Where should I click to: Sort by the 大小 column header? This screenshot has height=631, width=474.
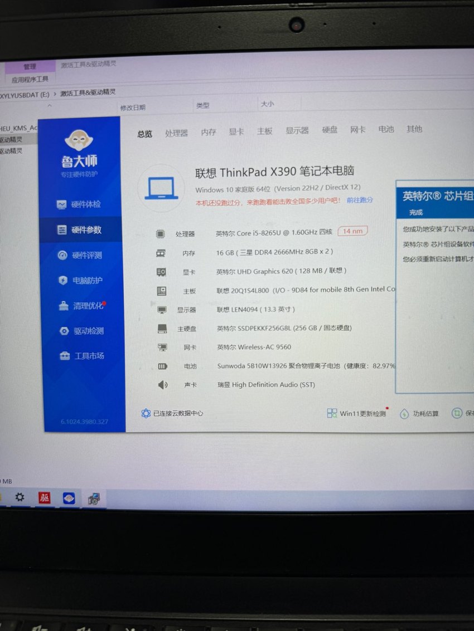267,104
